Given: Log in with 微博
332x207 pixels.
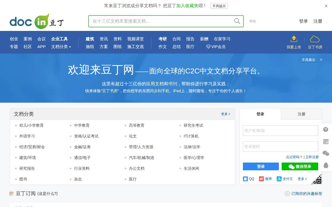Looking at the screenshot, I should pos(265,179).
